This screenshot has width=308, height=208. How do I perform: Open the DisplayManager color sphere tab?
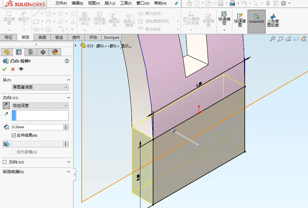coord(55,52)
